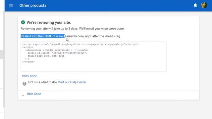The height and width of the screenshot is (119, 212).
Task: Click the <head> tag text in instructions
Action: (110, 36)
